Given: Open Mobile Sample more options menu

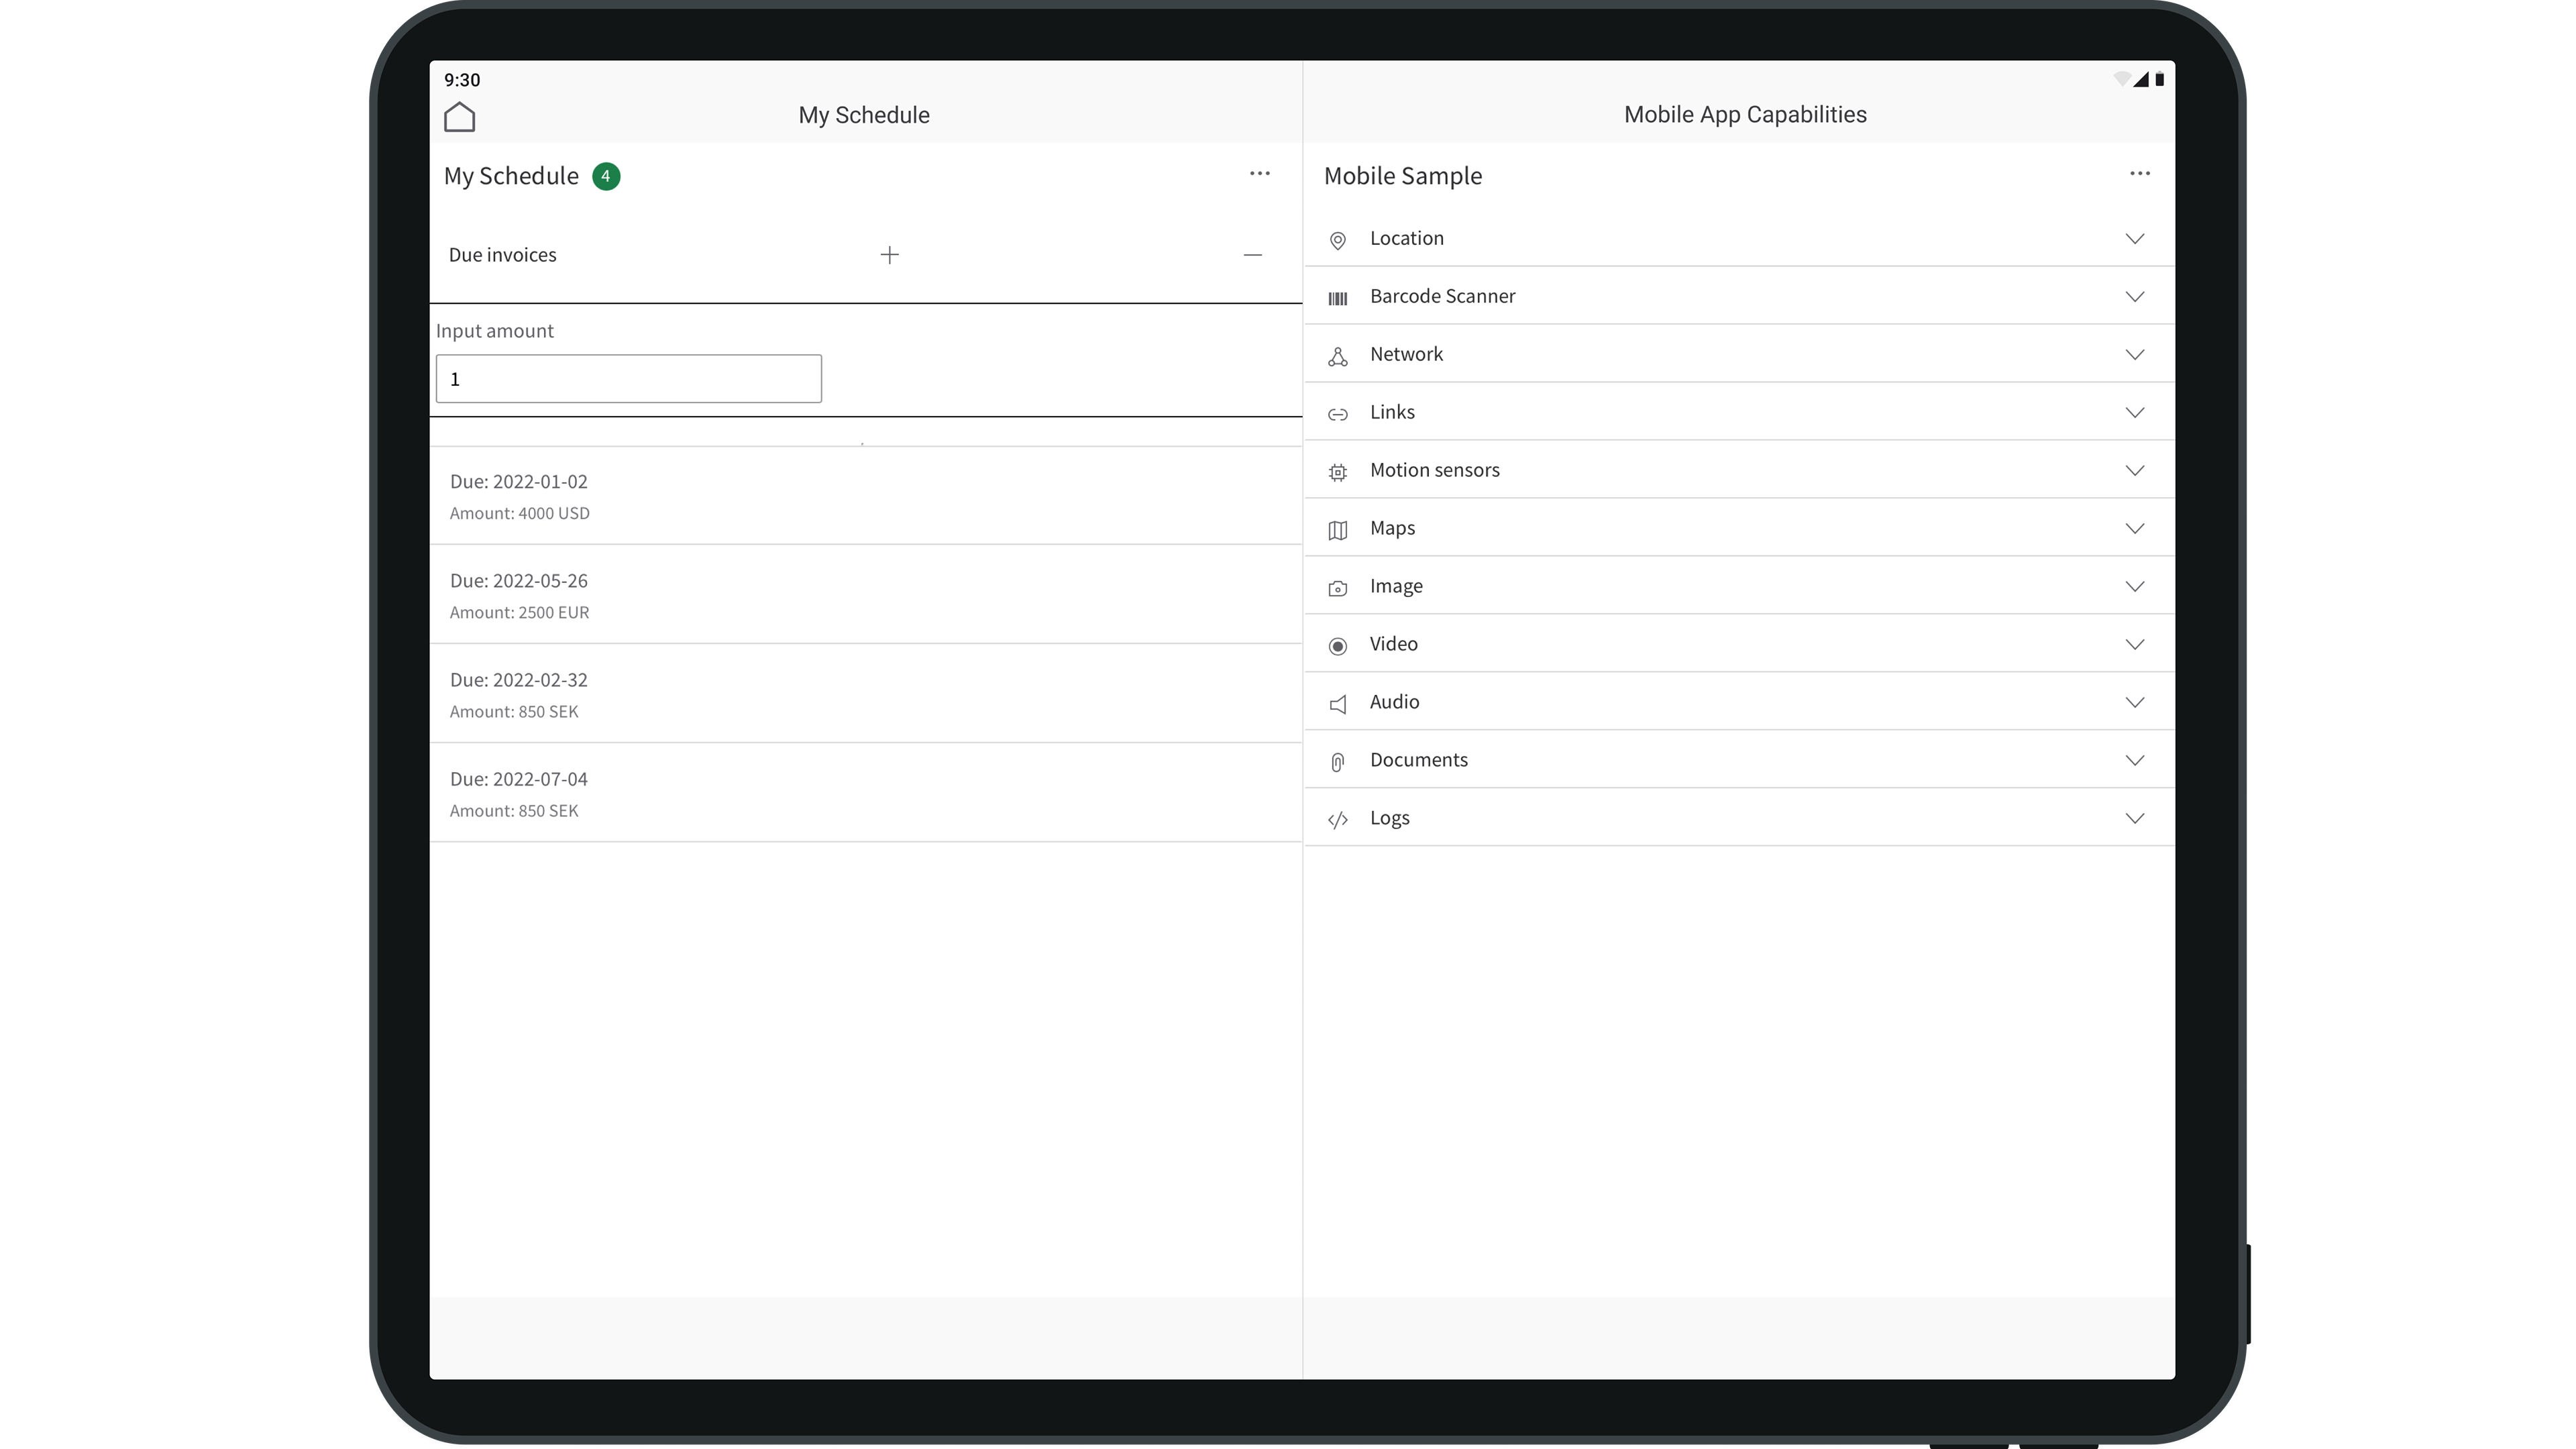Looking at the screenshot, I should click(2139, 174).
